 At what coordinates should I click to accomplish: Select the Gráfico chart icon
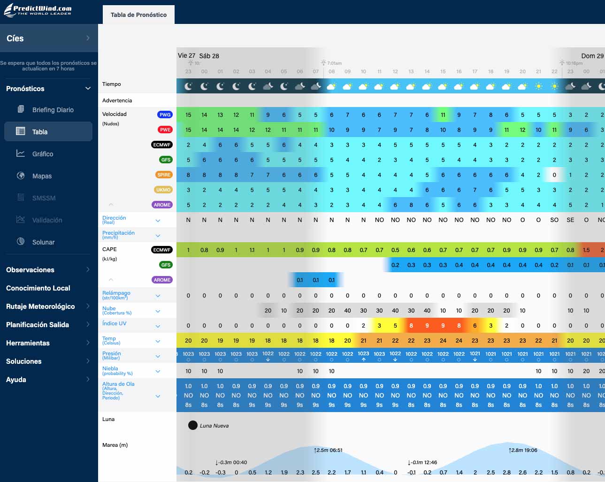[21, 153]
